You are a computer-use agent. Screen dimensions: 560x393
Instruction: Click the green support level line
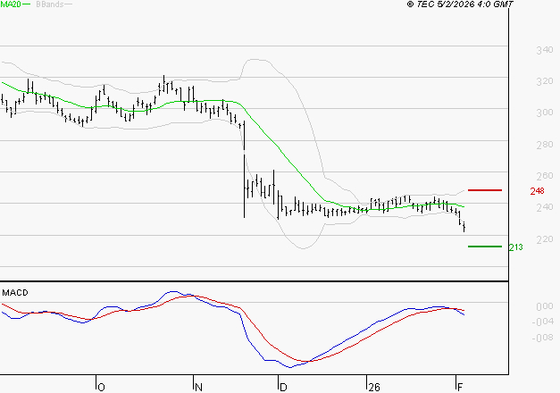[x=485, y=247]
